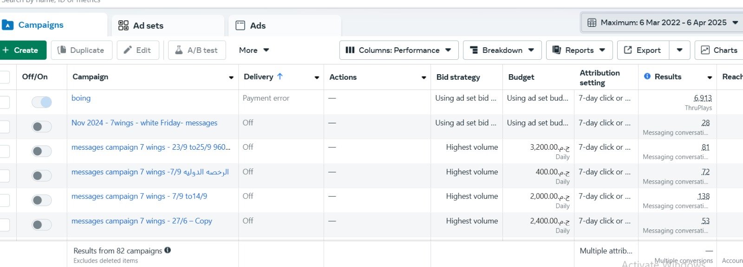
Task: Click the Bid strategy column header
Action: (x=458, y=77)
